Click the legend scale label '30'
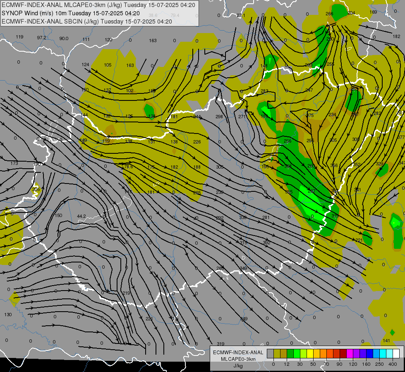405x372 pixels. pyautogui.click(x=300, y=364)
